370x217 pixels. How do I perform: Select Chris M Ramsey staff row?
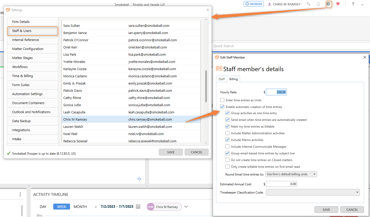[131, 119]
